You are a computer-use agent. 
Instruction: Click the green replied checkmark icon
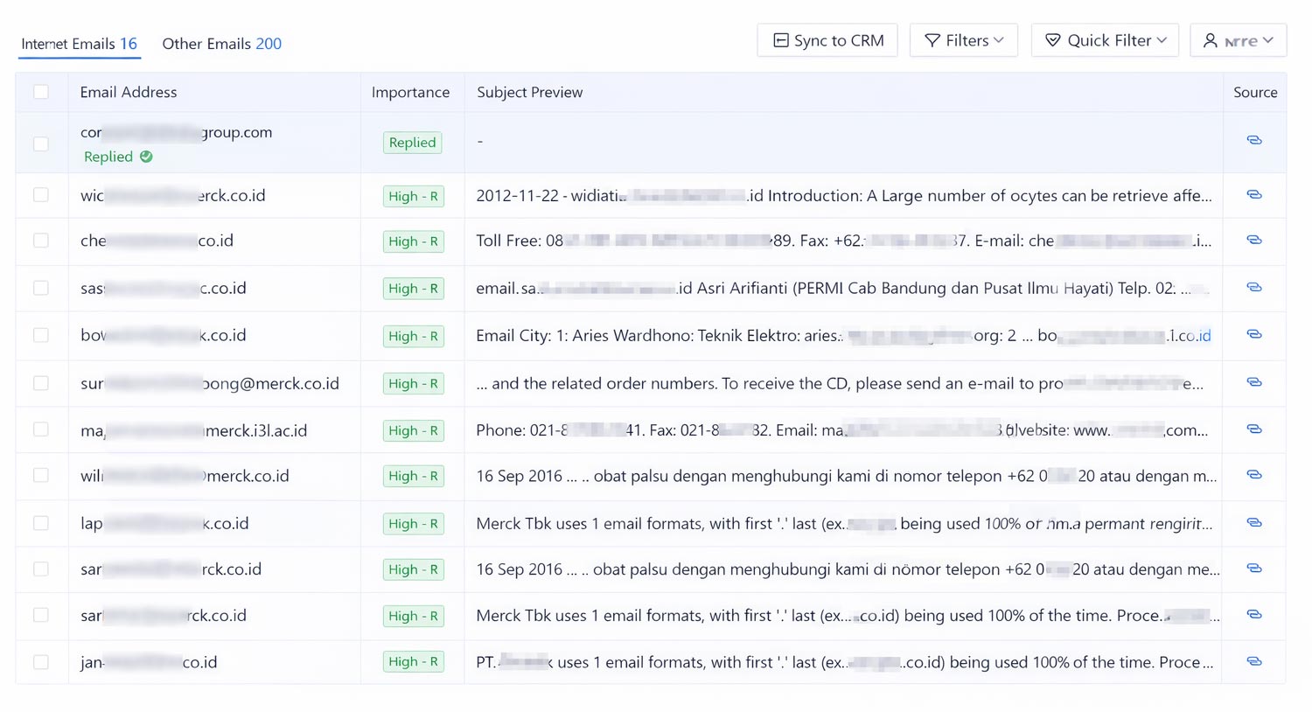pyautogui.click(x=146, y=157)
